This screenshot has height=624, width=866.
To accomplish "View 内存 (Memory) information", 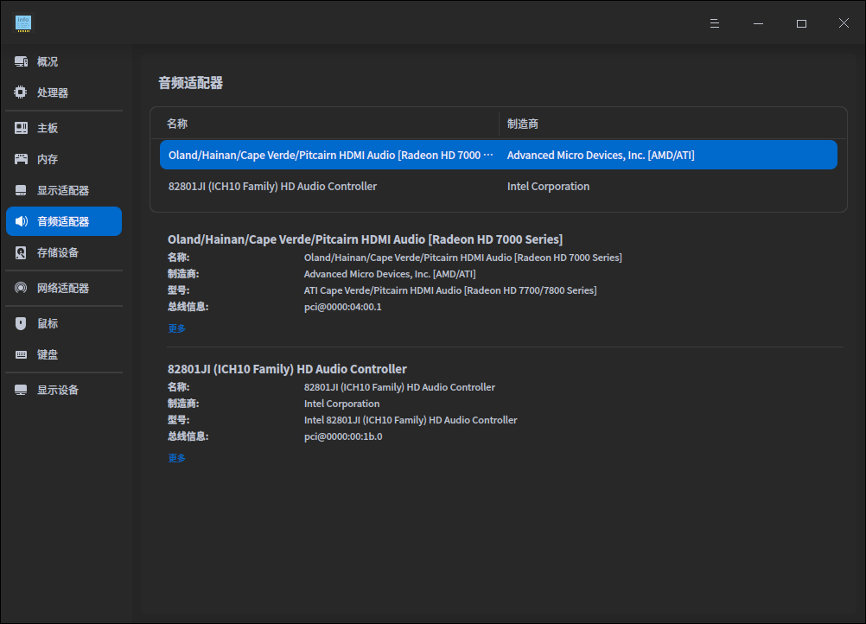I will 45,159.
